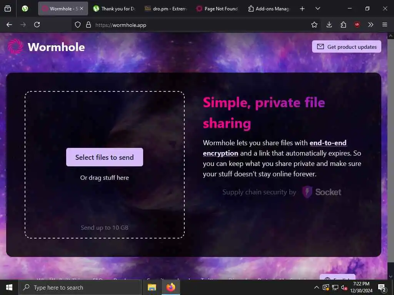Bookmark this page with star
394x295 pixels.
(314, 25)
